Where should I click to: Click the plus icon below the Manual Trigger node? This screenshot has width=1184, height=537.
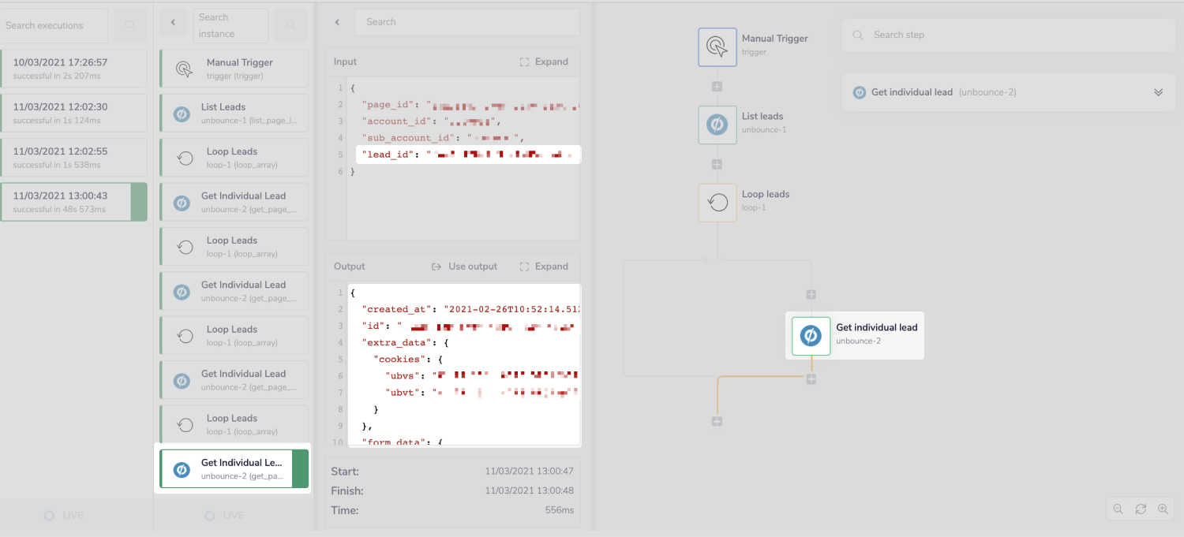717,88
